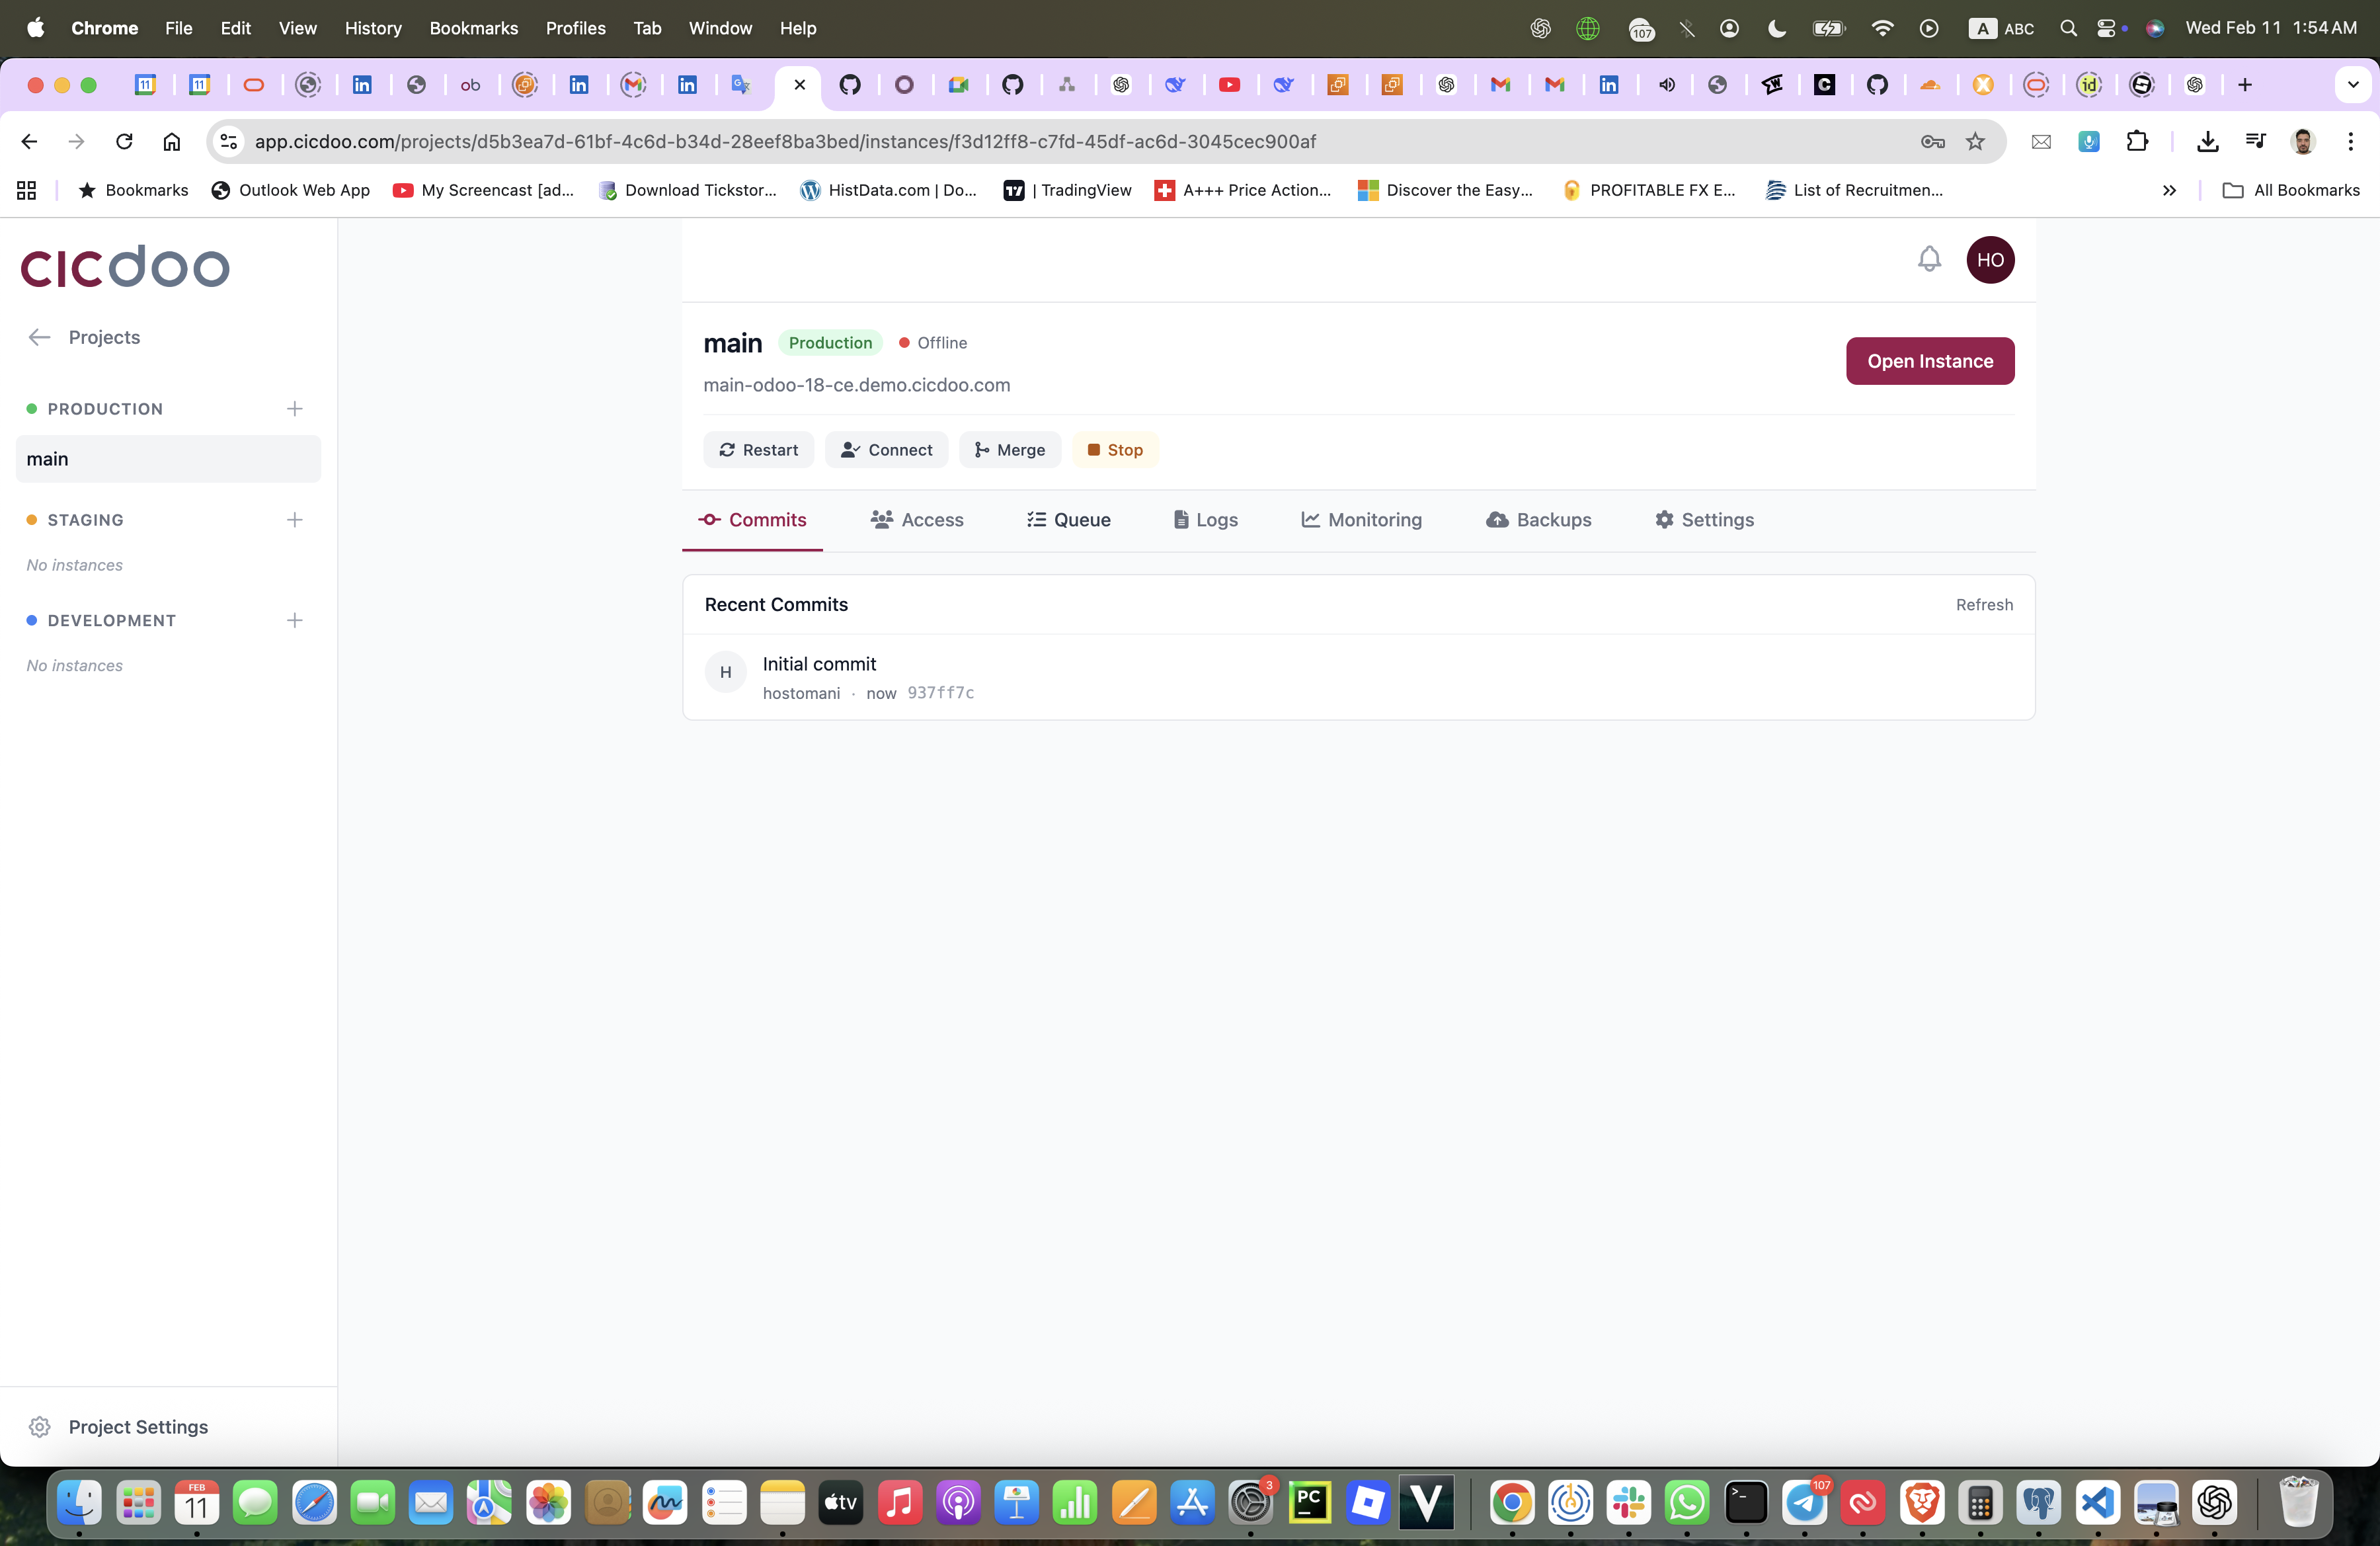This screenshot has height=1546, width=2380.
Task: Open the HO user avatar menu
Action: 1989,260
